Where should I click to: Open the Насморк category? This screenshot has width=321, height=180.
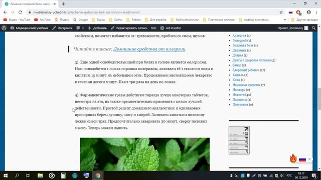point(239,90)
